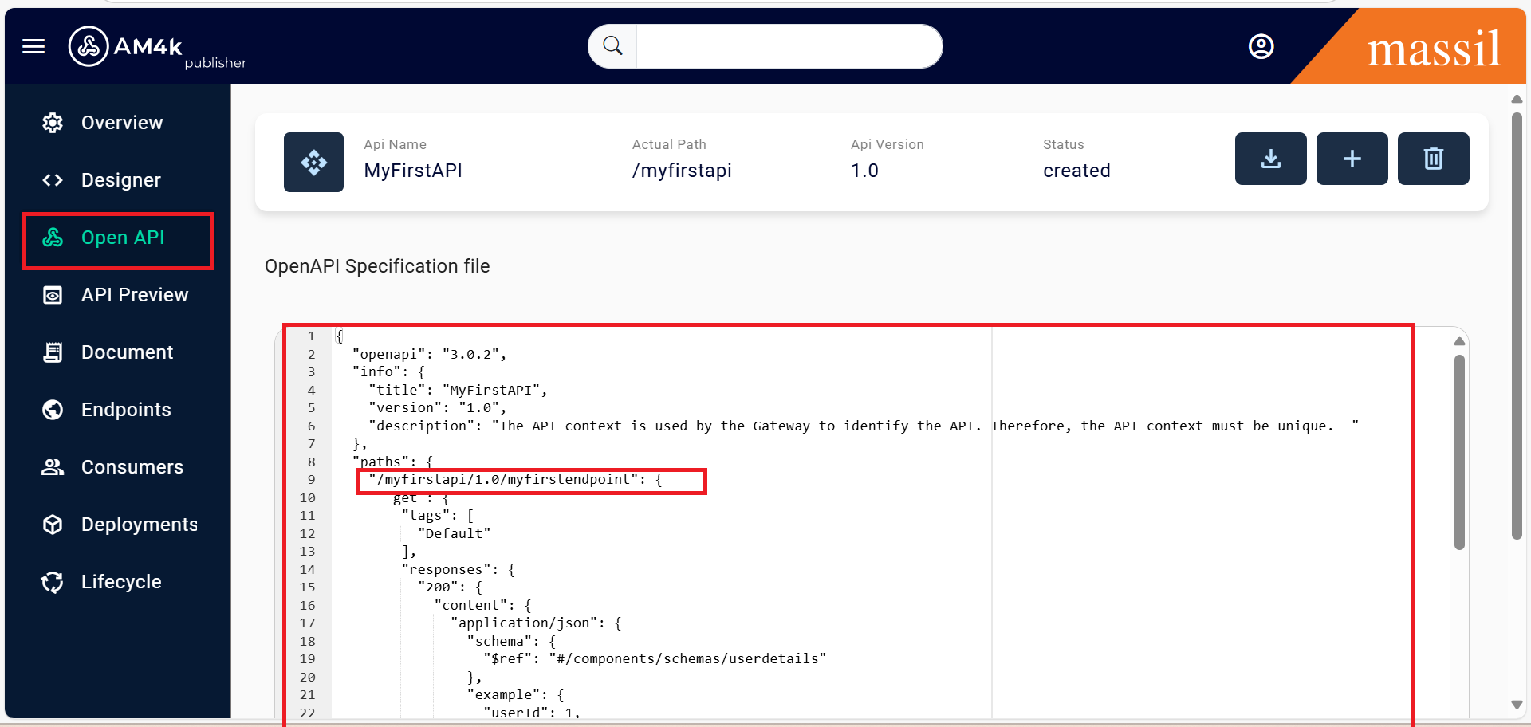Go to the Designer page

(x=120, y=180)
